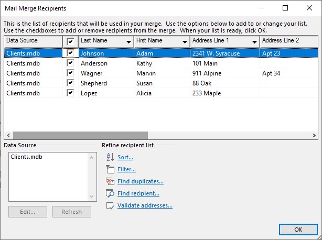
Task: Click the Find recipient magnifier icon
Action: [110, 193]
